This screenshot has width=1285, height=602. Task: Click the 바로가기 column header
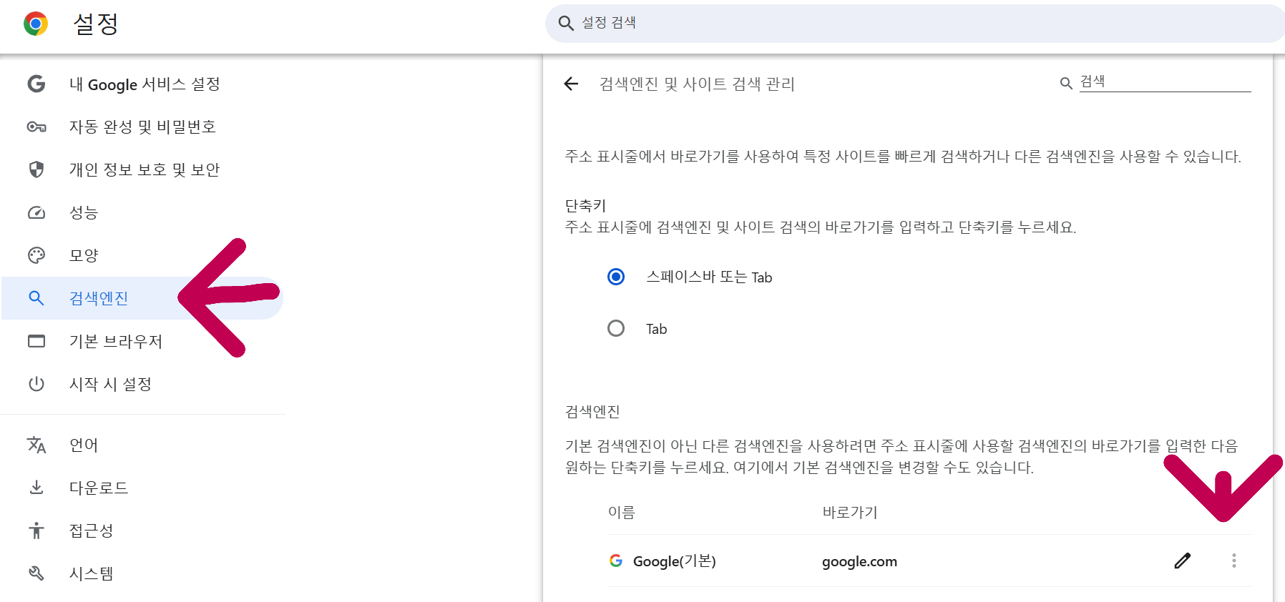[850, 512]
